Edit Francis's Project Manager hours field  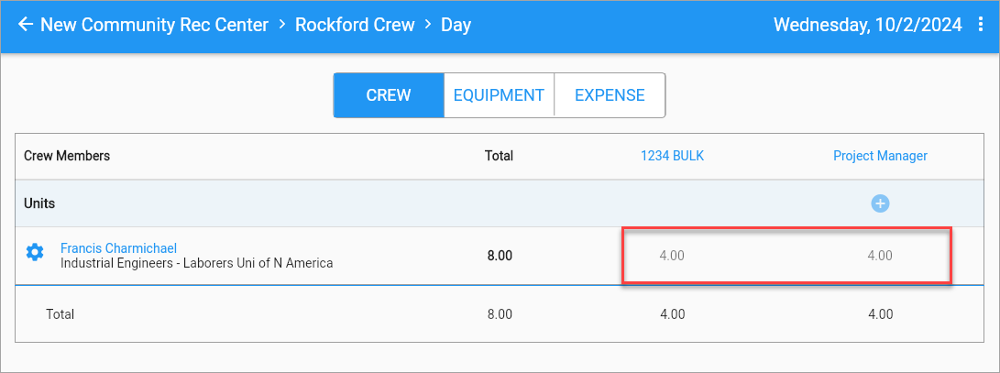[x=880, y=256]
